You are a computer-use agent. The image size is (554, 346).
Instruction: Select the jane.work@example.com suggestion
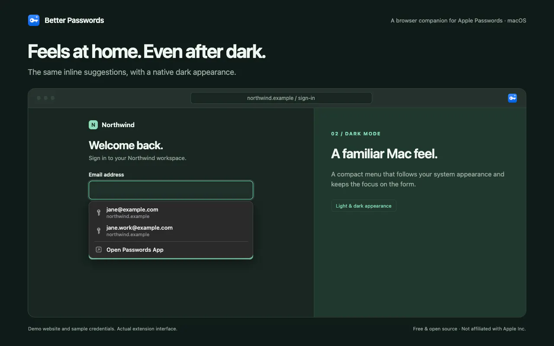point(171,231)
